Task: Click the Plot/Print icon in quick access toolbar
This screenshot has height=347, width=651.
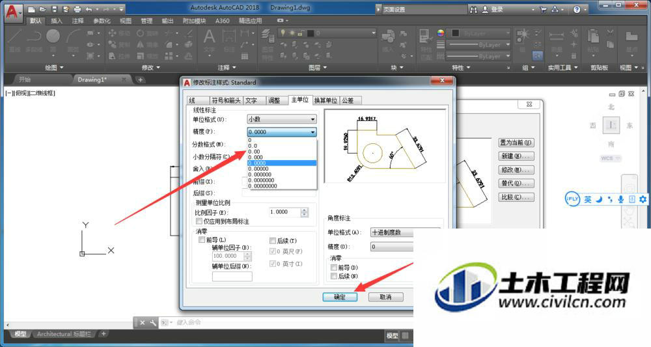Action: 77,8
